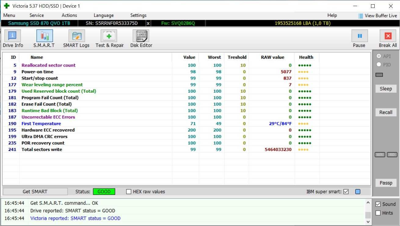Click the Get SMART button
This screenshot has height=226, width=400.
click(35, 192)
